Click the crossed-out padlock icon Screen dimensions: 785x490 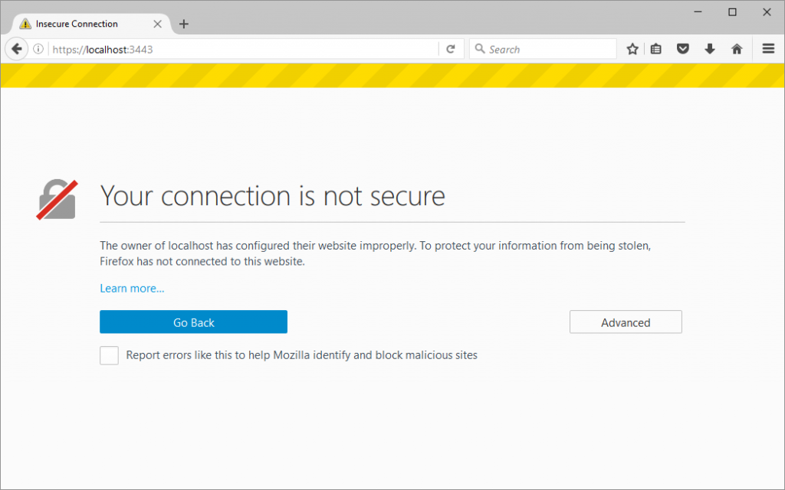point(57,200)
